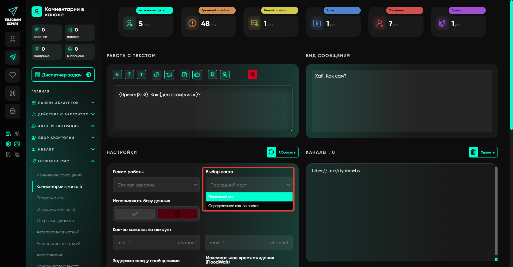Click the insert link icon
This screenshot has height=267, width=513.
coord(156,75)
